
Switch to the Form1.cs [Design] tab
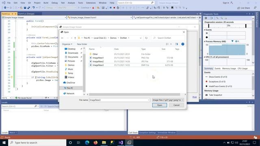coord(26,14)
